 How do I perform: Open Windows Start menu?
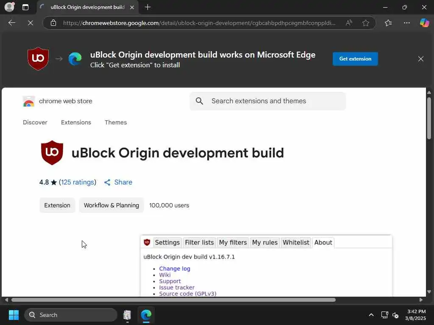coord(14,315)
